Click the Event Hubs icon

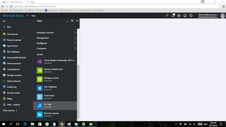tap(40, 97)
